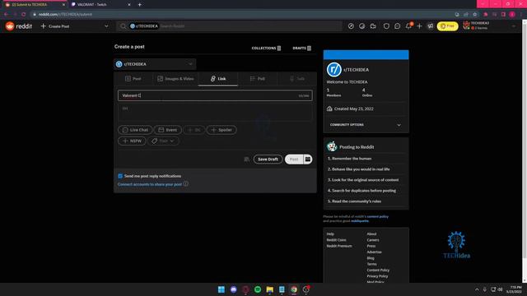Switch to the Poll tab
Screen dimensions: 527x296
pos(258,79)
